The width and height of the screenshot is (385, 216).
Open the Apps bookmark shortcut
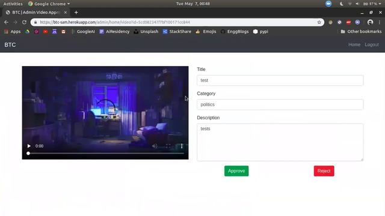12,32
